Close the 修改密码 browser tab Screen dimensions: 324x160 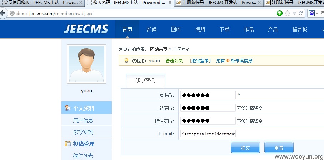pos(170,3)
